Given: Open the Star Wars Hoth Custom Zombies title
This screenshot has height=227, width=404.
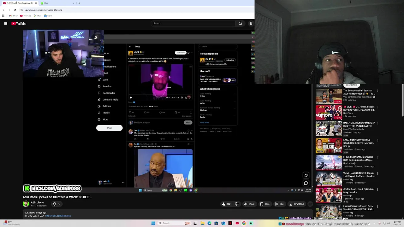Looking at the screenshot, I should coord(359,158).
